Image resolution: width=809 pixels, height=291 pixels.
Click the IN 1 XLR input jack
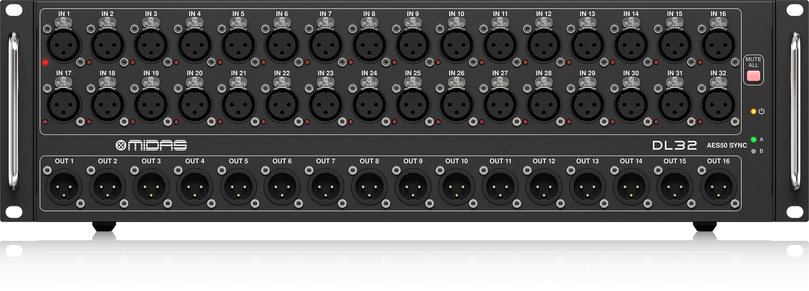click(64, 45)
